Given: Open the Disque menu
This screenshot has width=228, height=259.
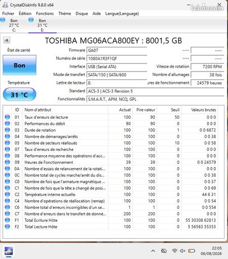Looking at the screenshot, I should point(81,14).
